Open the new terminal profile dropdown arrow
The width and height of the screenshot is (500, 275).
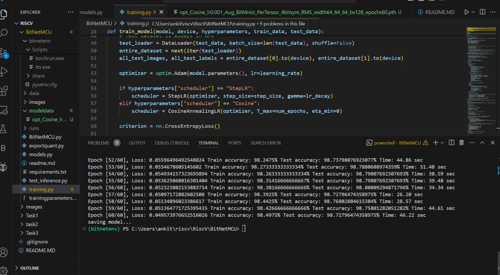(442, 143)
